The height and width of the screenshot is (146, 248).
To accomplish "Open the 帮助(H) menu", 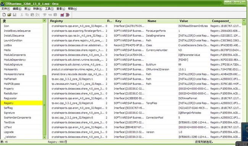I will click(72, 9).
